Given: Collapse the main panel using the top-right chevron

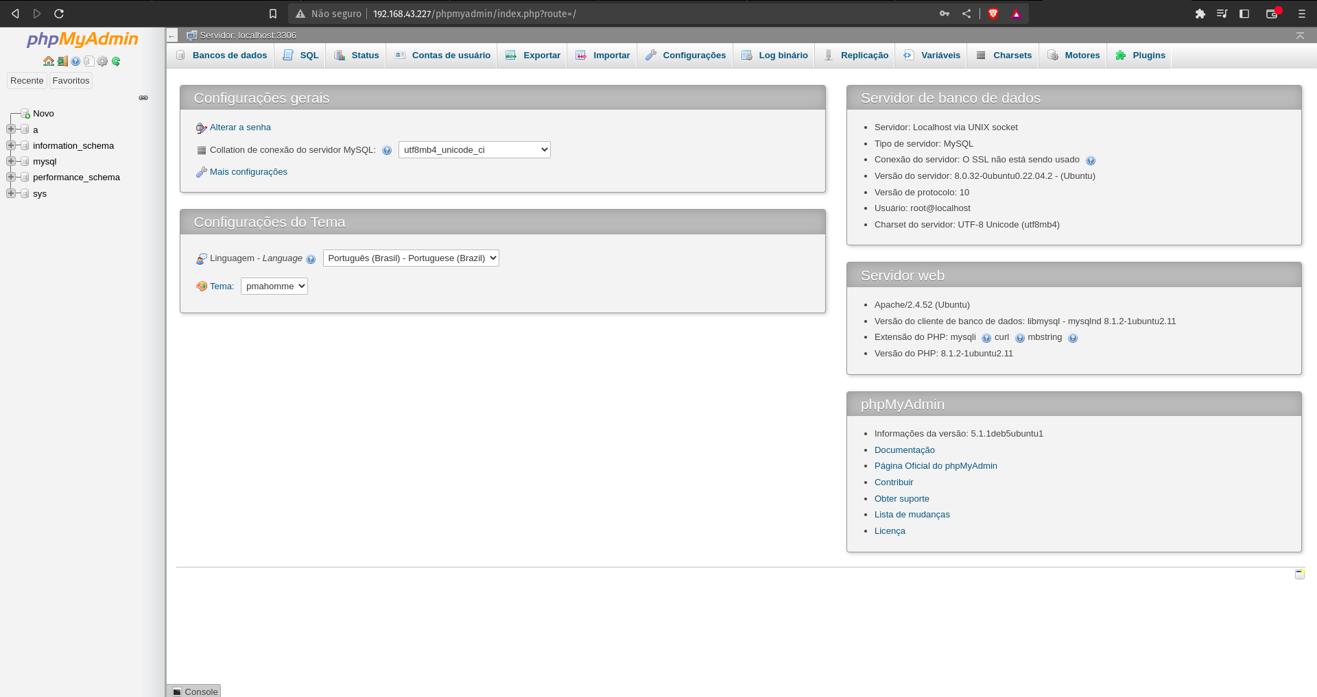Looking at the screenshot, I should (x=1301, y=35).
